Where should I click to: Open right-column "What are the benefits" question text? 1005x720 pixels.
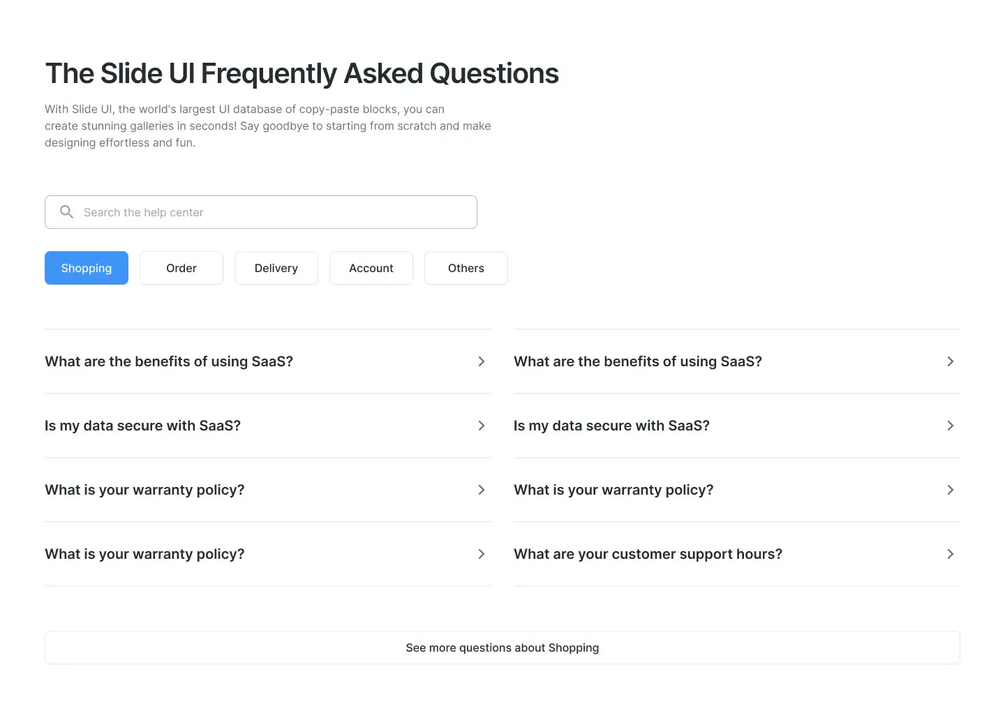[638, 361]
